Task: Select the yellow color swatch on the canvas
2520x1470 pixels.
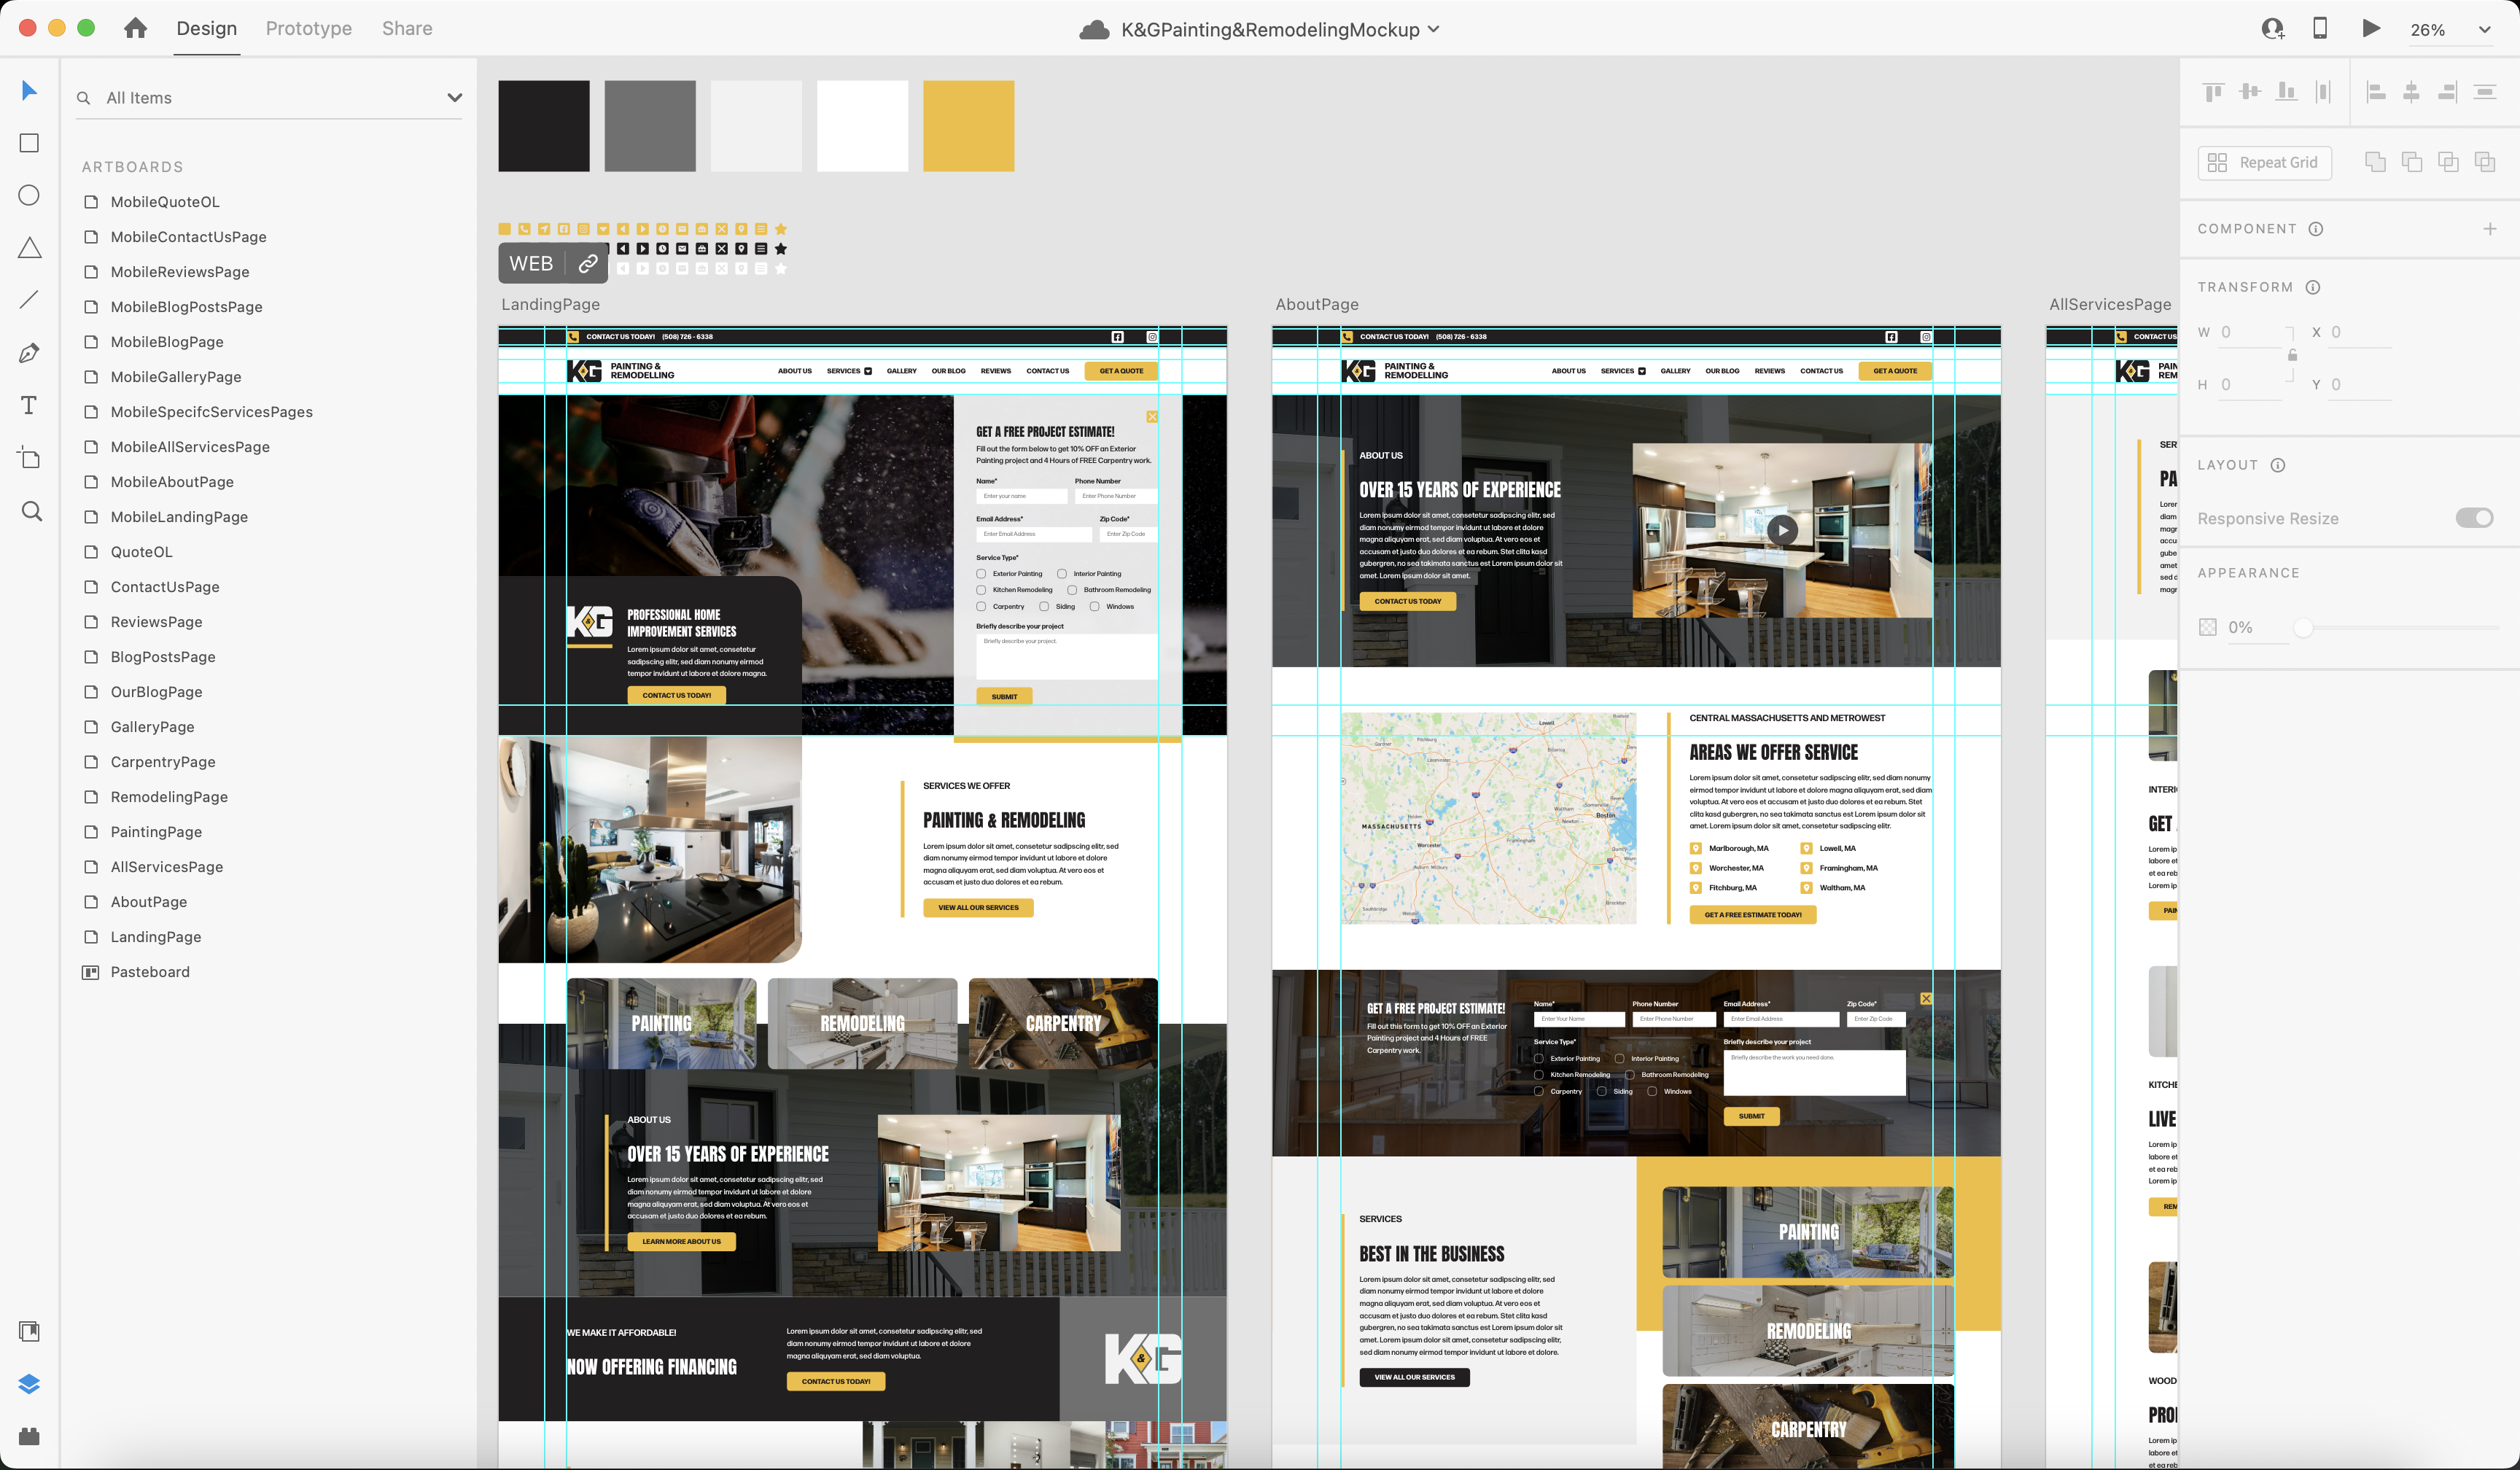Action: [968, 126]
